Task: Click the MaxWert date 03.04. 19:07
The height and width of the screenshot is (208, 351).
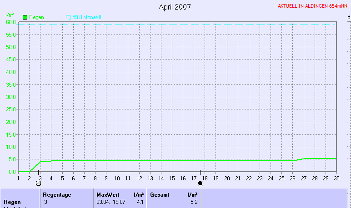Action: pyautogui.click(x=110, y=202)
